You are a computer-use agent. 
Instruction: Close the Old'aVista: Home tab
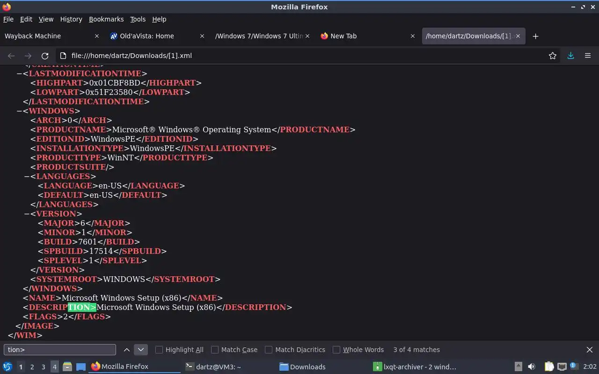202,36
